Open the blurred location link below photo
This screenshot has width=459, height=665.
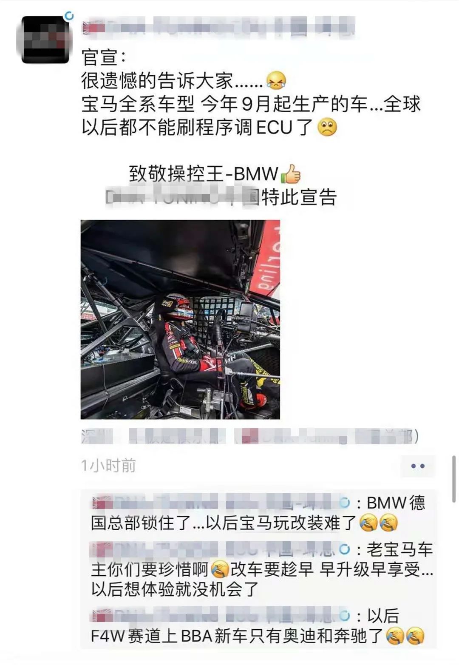(x=250, y=437)
